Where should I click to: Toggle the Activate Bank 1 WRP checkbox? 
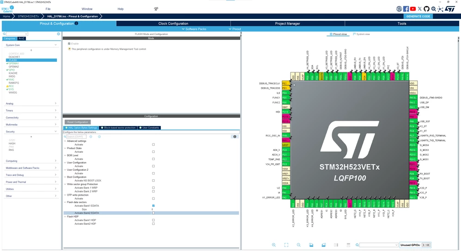[153, 188]
